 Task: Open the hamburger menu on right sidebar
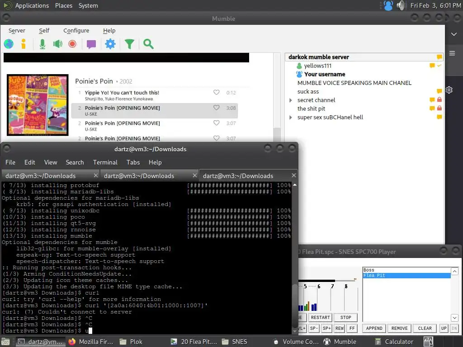(452, 53)
